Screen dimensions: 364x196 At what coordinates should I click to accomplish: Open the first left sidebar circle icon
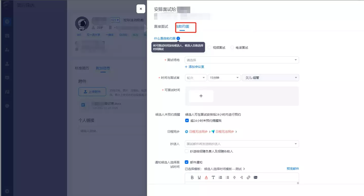pos(7,22)
